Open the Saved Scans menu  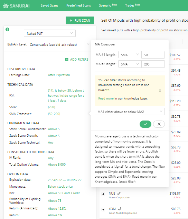[49, 6]
